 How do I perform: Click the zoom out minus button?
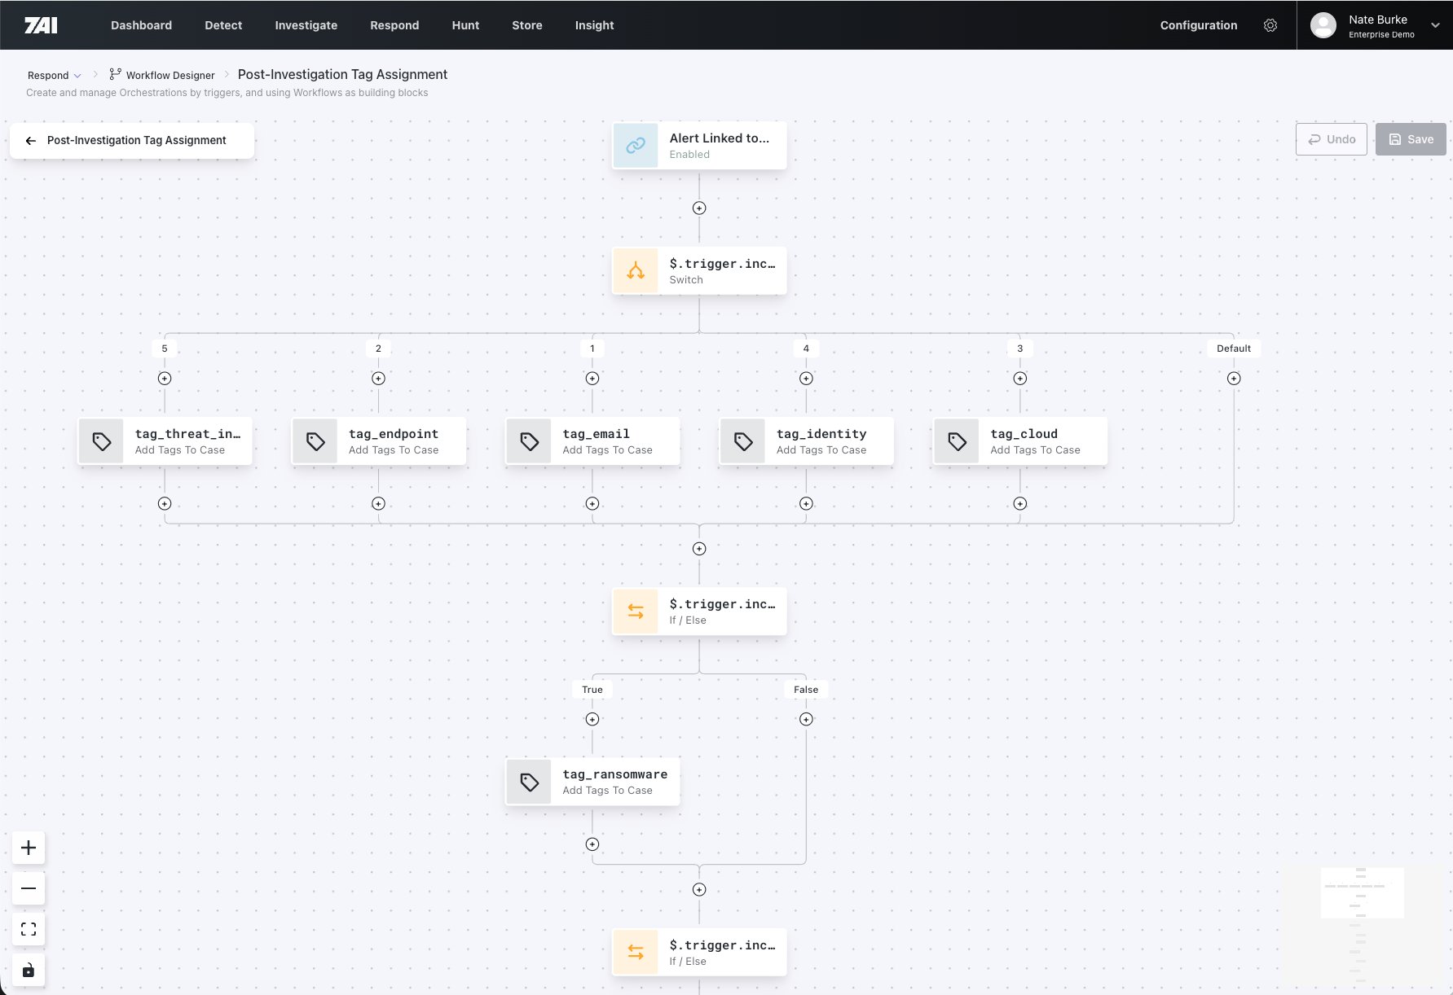(x=29, y=888)
